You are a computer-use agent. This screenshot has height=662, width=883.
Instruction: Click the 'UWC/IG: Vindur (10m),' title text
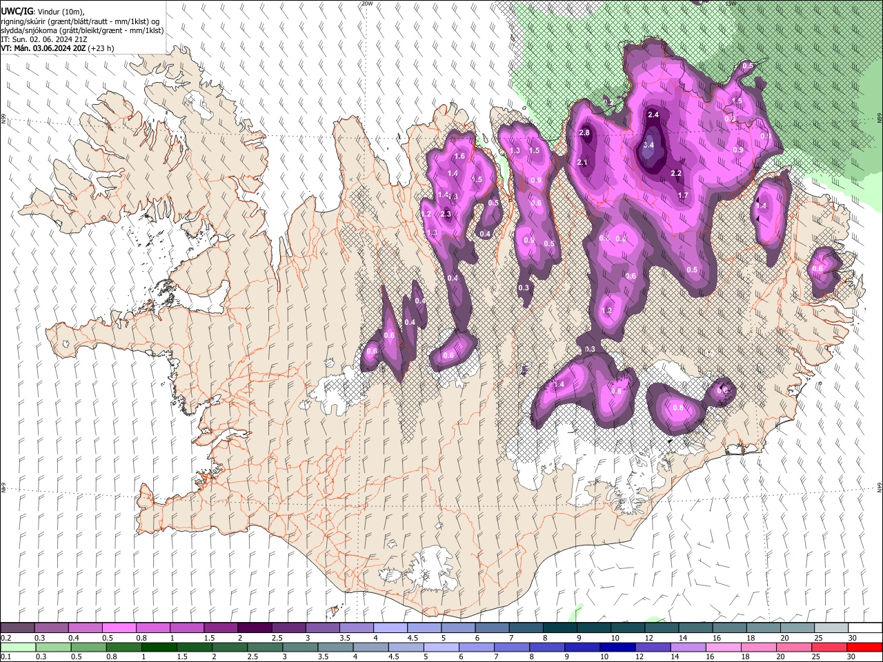43,12
